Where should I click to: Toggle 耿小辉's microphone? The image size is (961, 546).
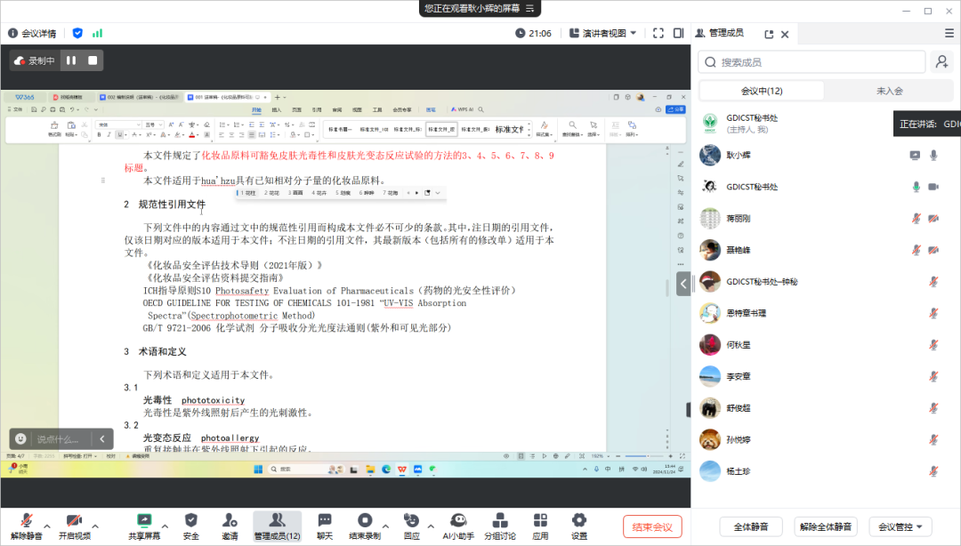933,155
